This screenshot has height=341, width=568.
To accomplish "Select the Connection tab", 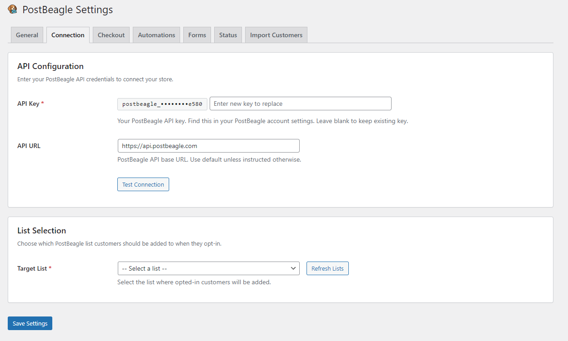I will click(x=68, y=35).
